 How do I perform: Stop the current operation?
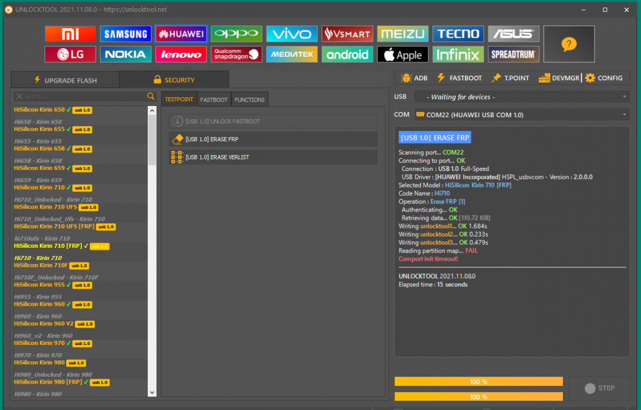click(600, 388)
